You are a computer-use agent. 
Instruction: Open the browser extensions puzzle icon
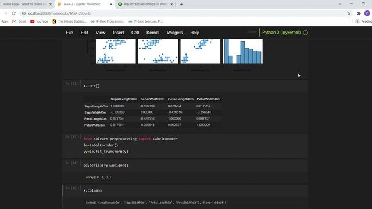point(359,13)
